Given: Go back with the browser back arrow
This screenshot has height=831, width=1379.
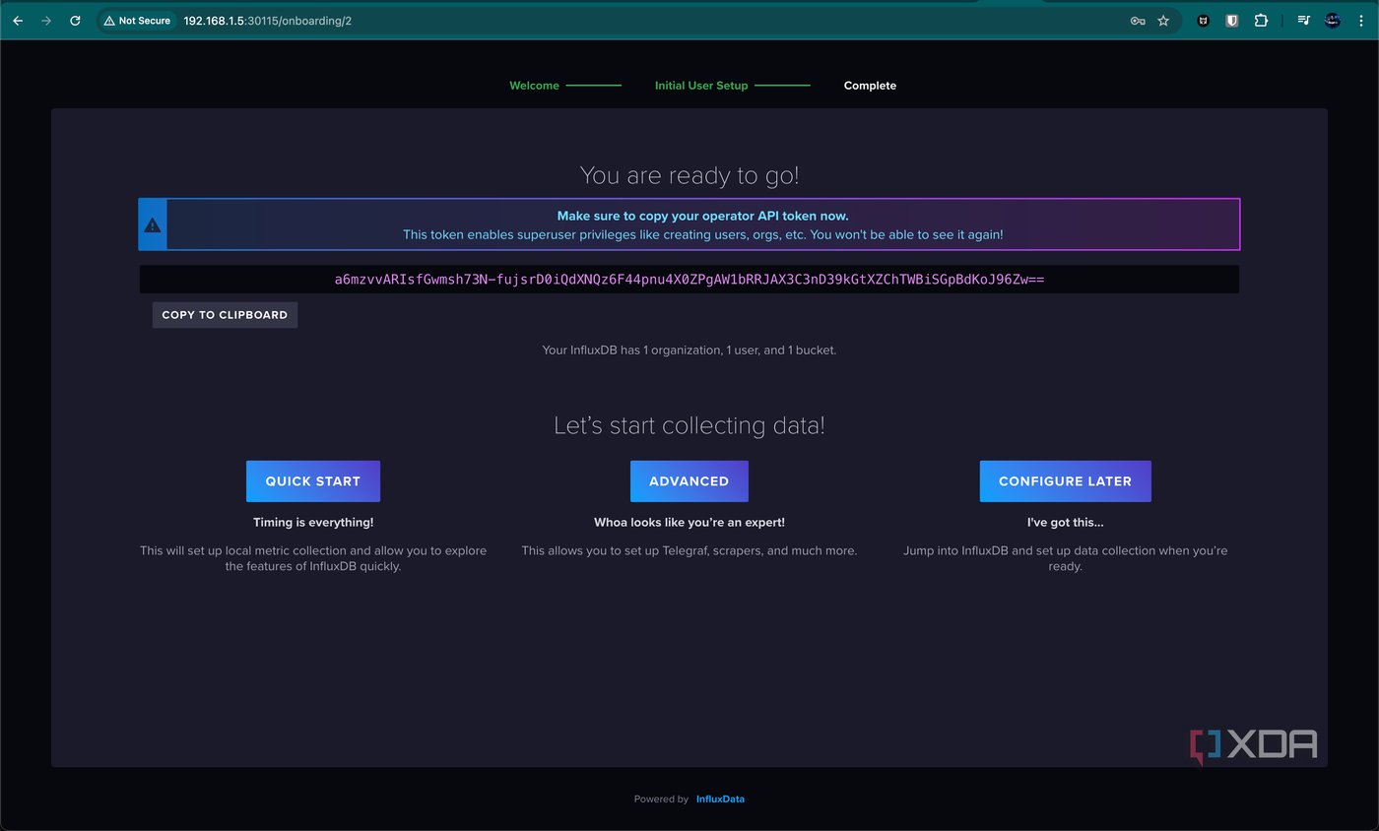Looking at the screenshot, I should click(18, 20).
